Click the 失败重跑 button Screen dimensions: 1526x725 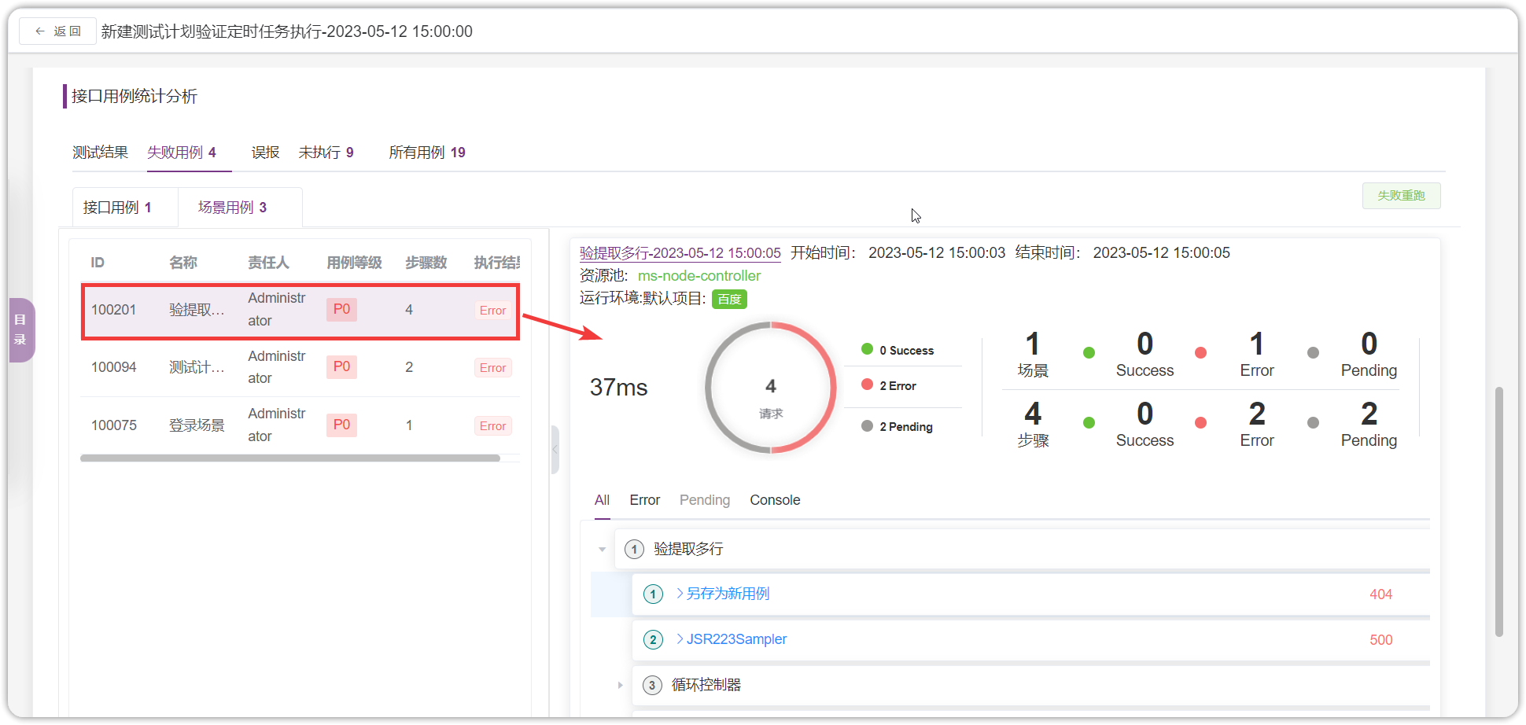[x=1401, y=196]
